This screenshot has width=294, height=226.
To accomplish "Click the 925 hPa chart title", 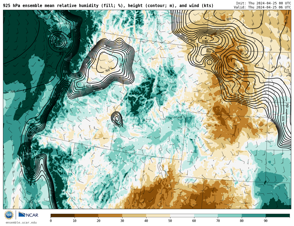I will (108, 6).
